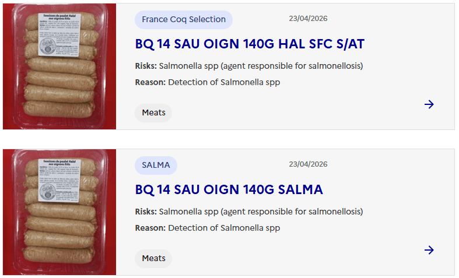
Task: Click the salmonellosis risk description in the first card
Action: pyautogui.click(x=261, y=66)
